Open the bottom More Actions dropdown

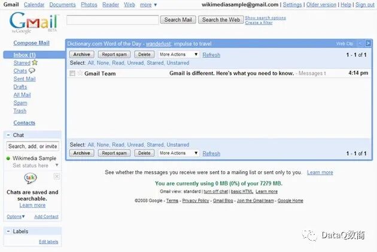(178, 153)
